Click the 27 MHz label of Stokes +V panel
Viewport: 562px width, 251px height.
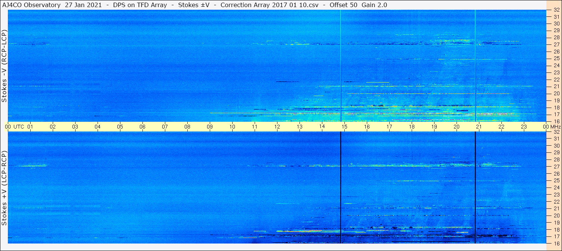click(x=556, y=167)
